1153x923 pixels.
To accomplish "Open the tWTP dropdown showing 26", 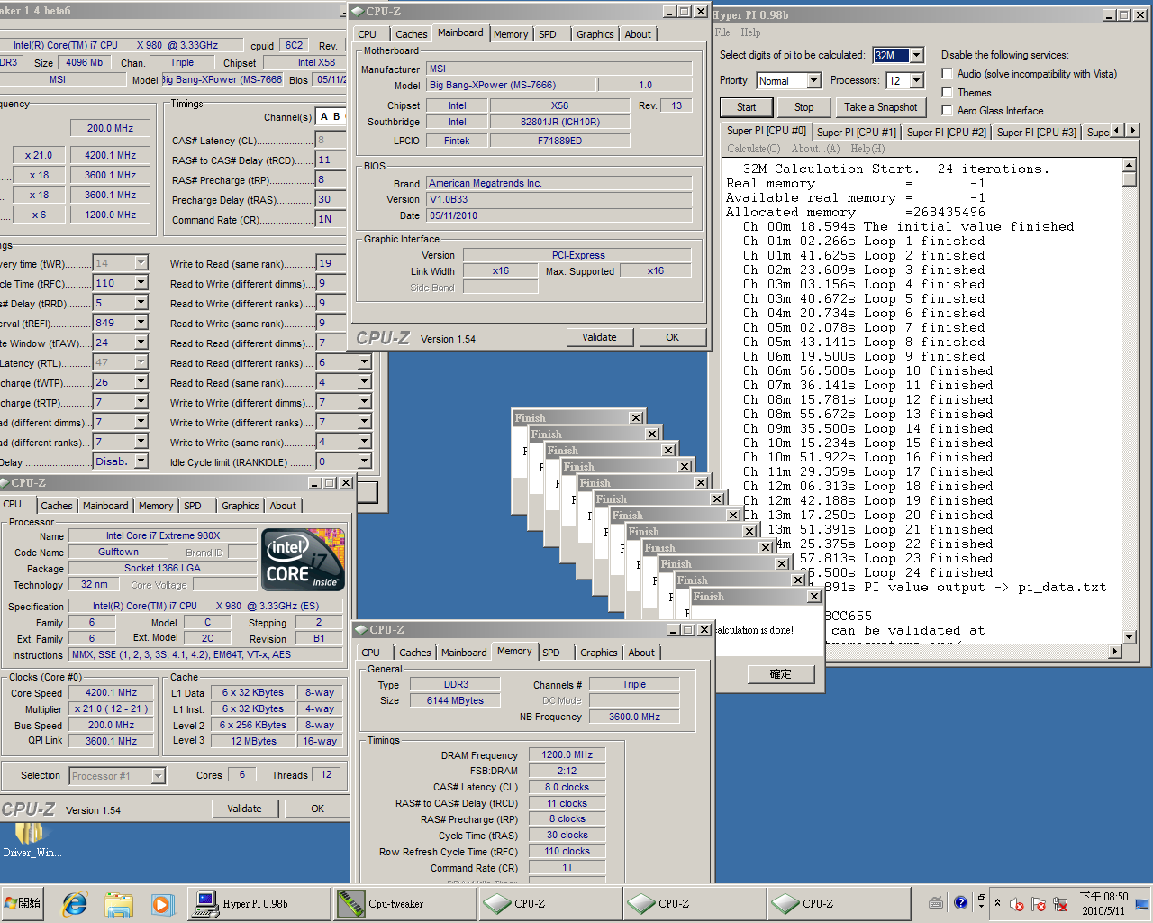I will click(141, 382).
